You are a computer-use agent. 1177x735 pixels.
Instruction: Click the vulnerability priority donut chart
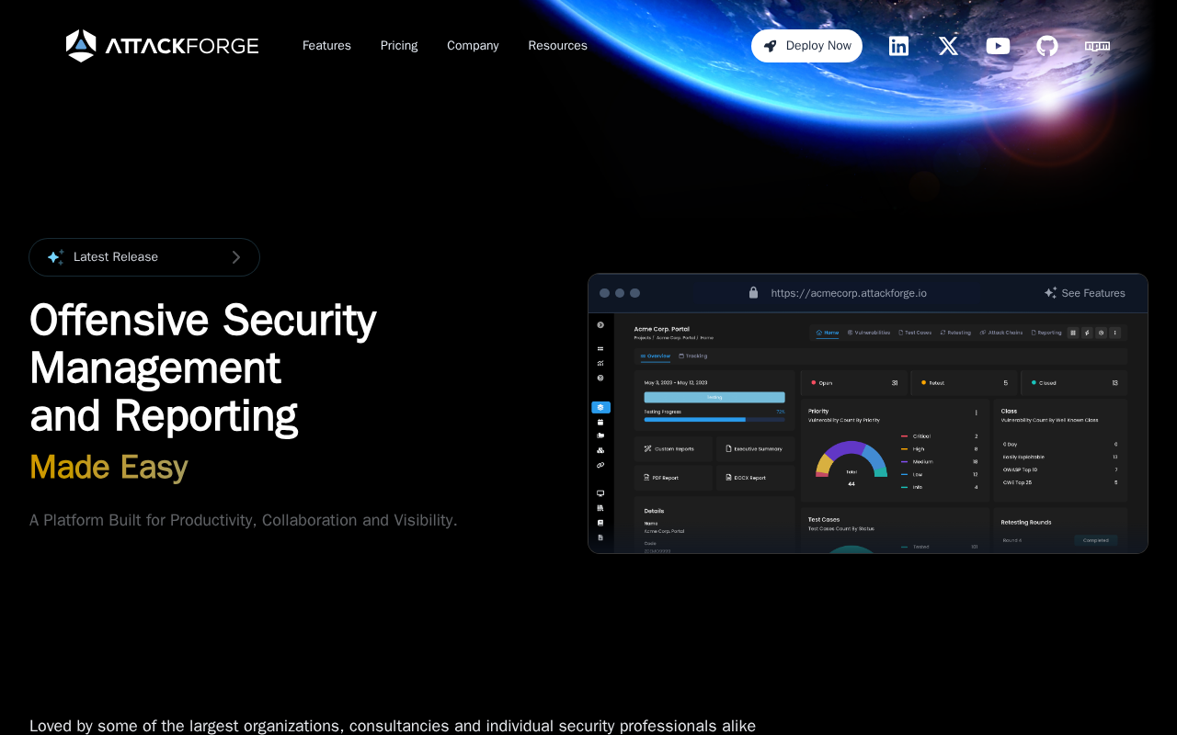click(851, 460)
